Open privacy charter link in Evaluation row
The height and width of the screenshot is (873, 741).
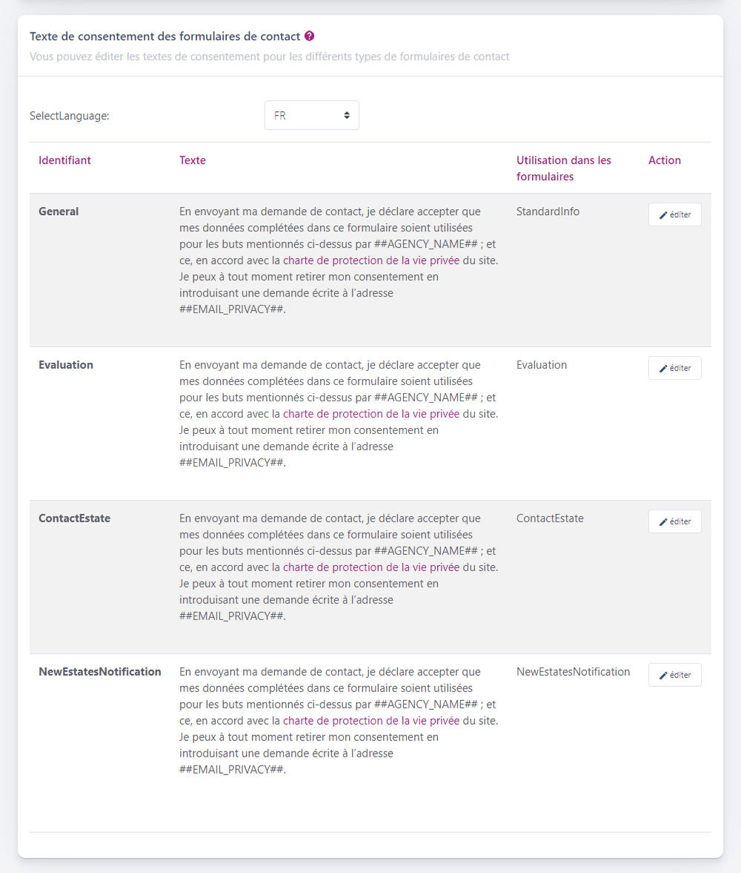370,414
